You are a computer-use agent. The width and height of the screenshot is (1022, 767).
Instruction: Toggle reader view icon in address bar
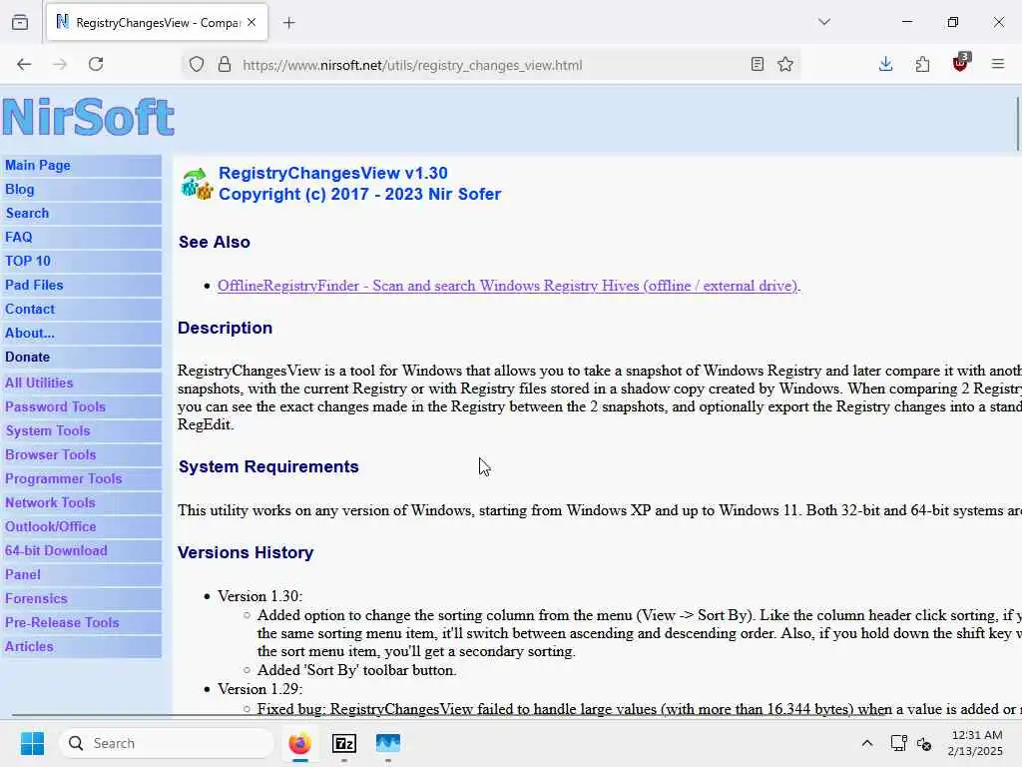757,65
